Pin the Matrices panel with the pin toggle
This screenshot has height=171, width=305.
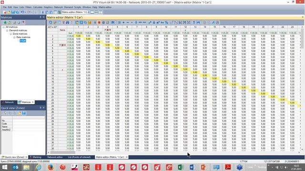click(41, 17)
